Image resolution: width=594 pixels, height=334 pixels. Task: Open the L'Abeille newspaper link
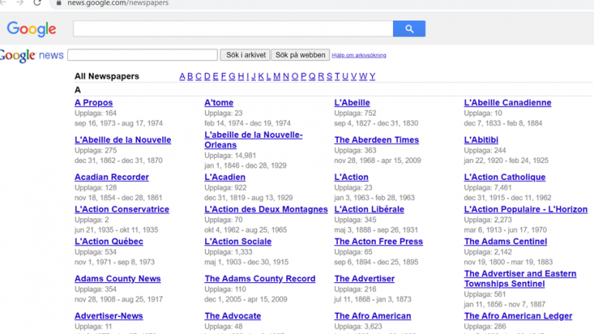tap(352, 103)
